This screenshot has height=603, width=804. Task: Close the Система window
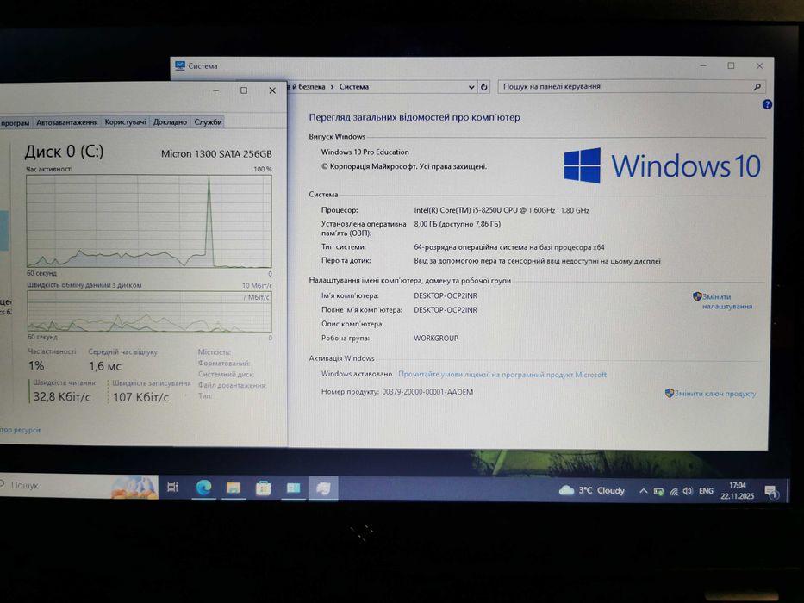[x=759, y=66]
